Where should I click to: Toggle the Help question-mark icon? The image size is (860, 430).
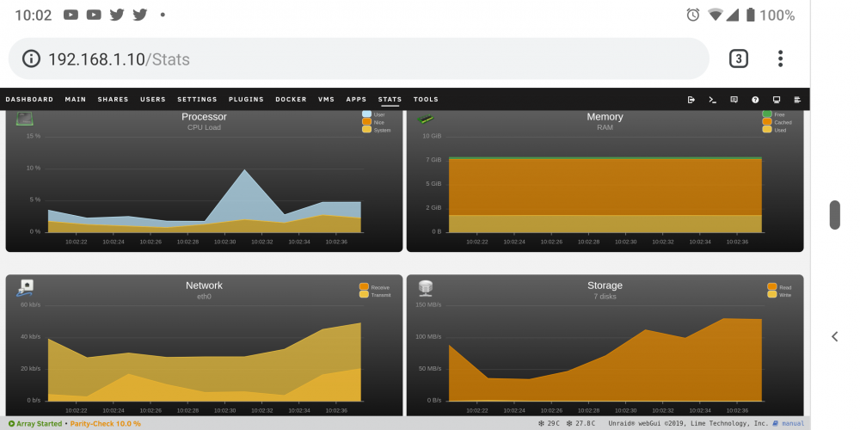755,100
